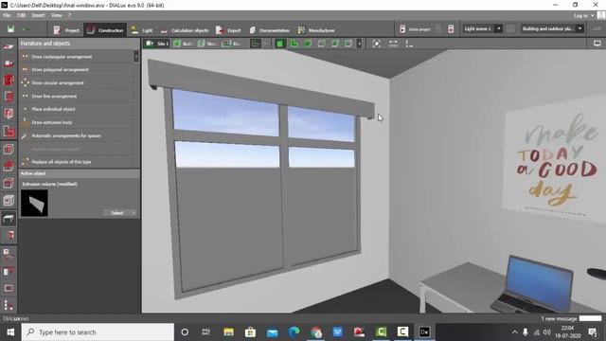606x341 pixels.
Task: Choose Place individual object
Action: coord(77,110)
